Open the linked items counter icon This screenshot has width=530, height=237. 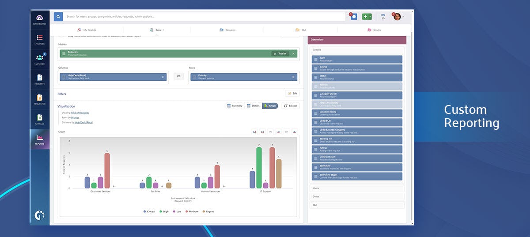[x=383, y=16]
